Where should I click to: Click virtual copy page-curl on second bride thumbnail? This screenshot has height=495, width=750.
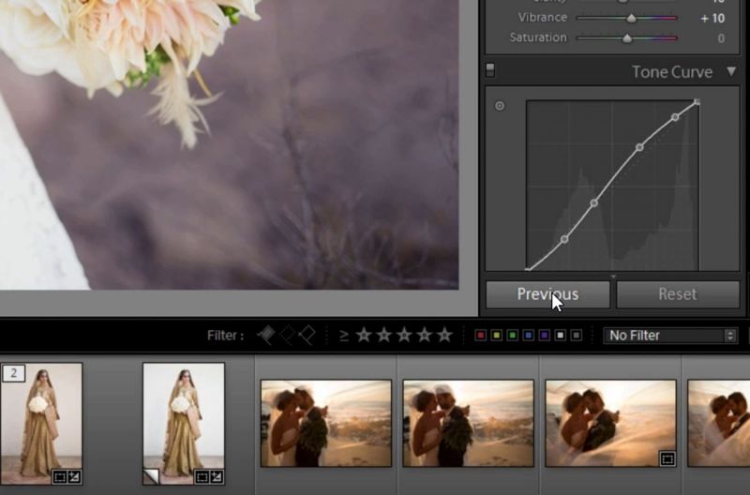tap(151, 476)
